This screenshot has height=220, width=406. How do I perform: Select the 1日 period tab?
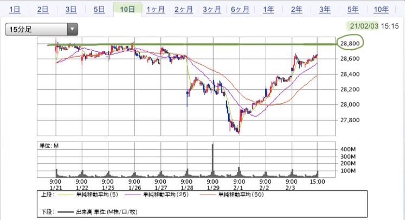click(15, 10)
